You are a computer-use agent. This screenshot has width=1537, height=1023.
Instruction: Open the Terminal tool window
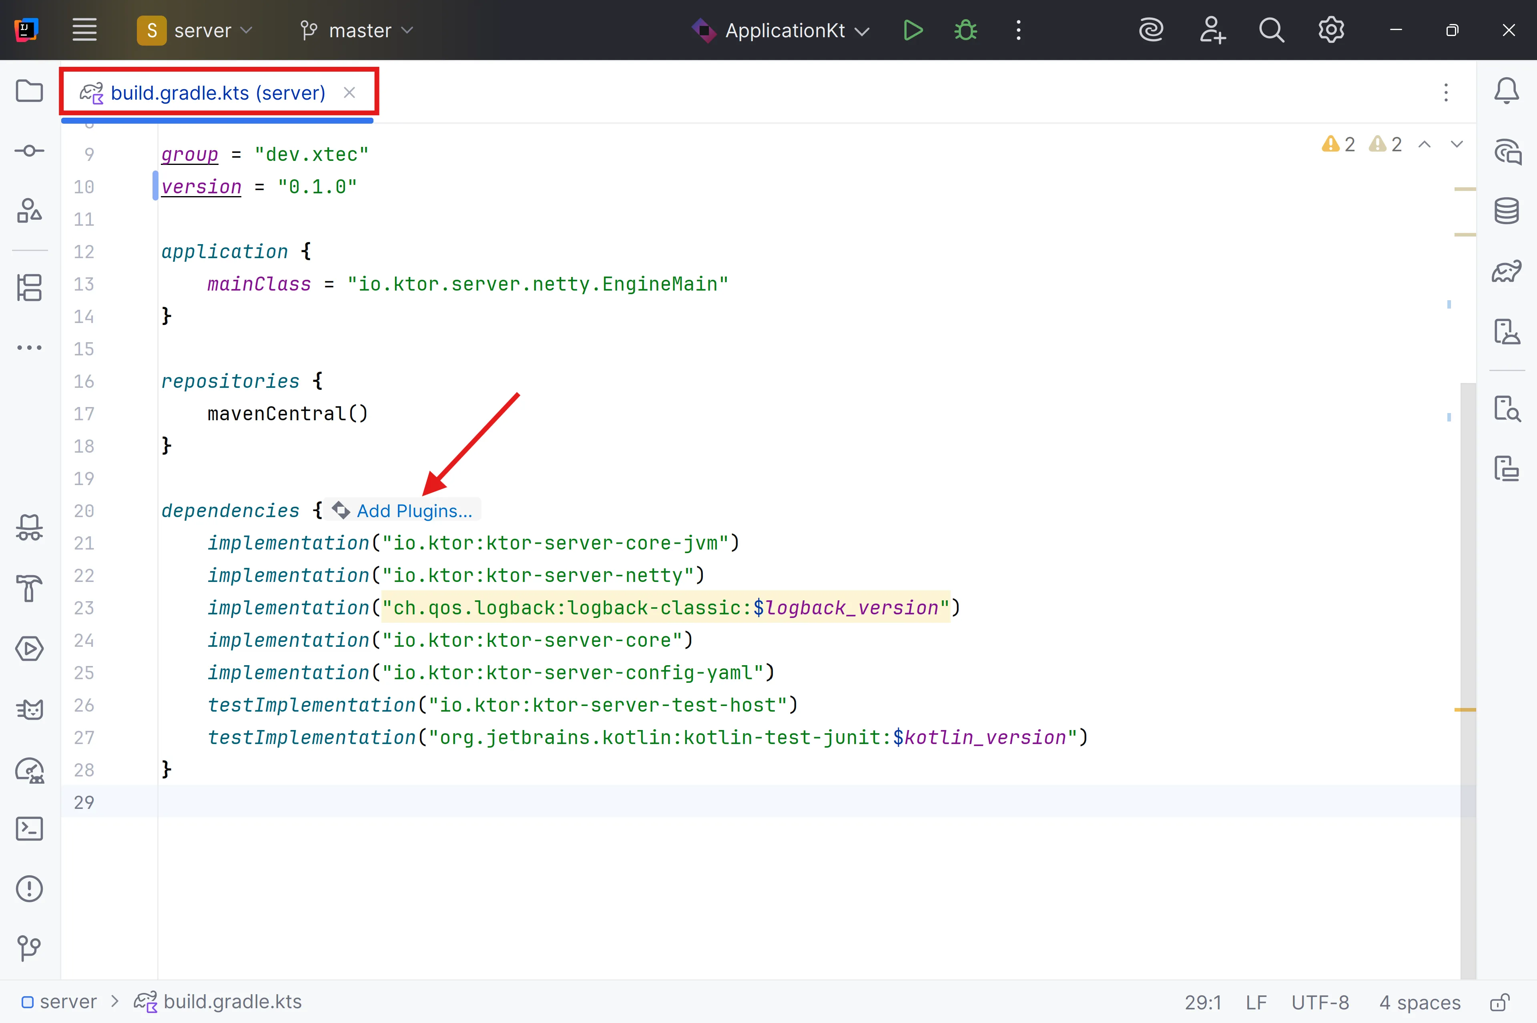29,828
